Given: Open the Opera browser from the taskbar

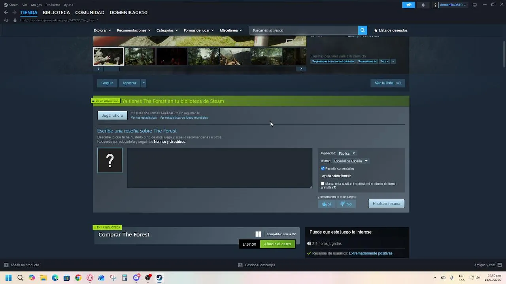Looking at the screenshot, I should point(90,278).
